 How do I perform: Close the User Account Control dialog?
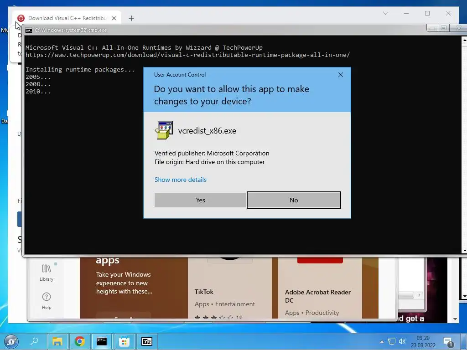(340, 75)
